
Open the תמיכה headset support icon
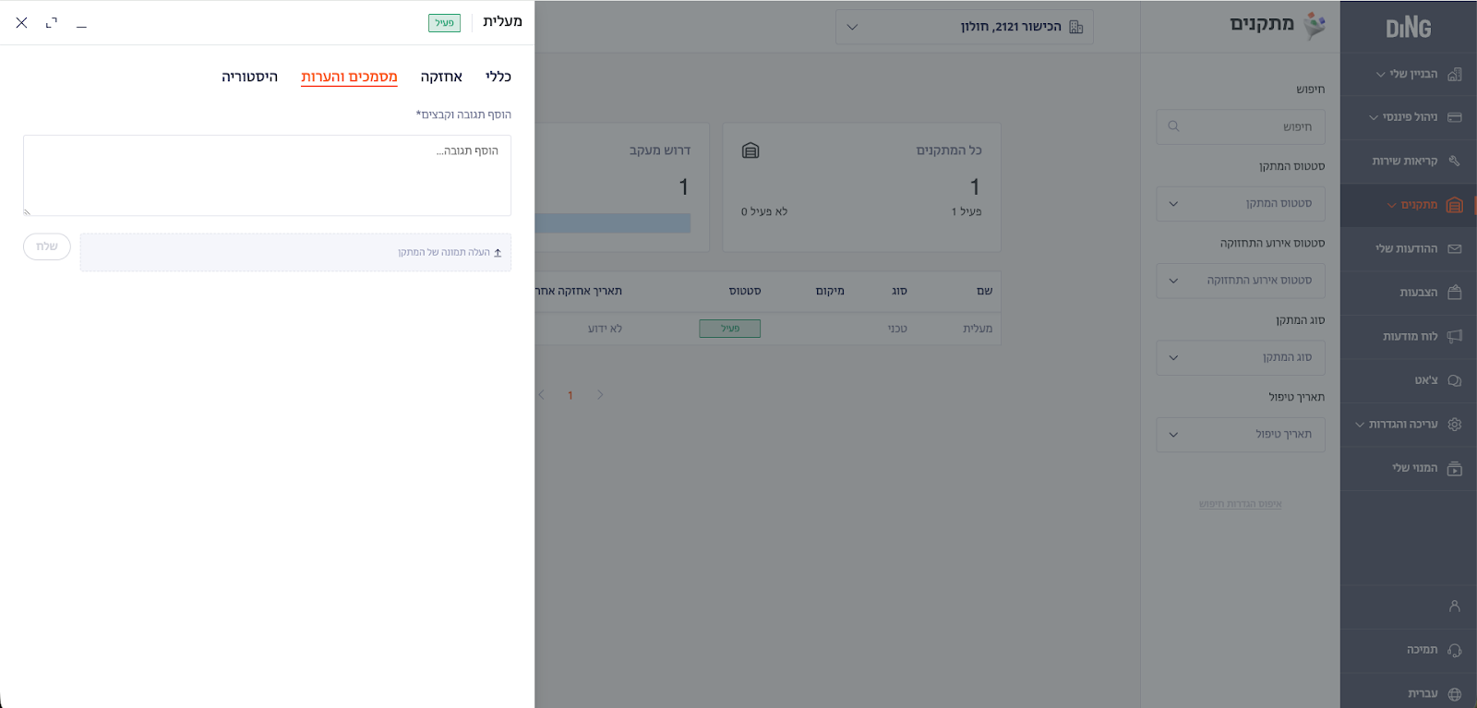[1454, 650]
